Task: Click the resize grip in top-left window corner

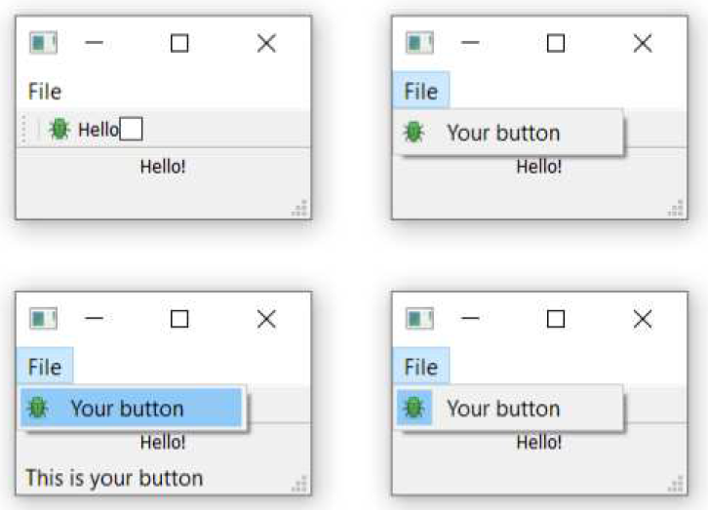Action: click(x=299, y=208)
